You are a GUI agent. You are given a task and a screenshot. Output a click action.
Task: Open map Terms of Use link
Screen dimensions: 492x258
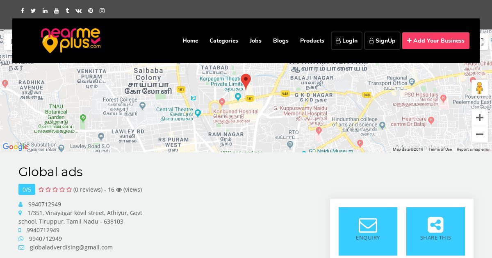click(x=440, y=149)
